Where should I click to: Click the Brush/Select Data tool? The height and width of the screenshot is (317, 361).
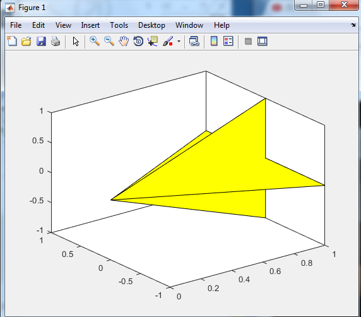pyautogui.click(x=168, y=42)
